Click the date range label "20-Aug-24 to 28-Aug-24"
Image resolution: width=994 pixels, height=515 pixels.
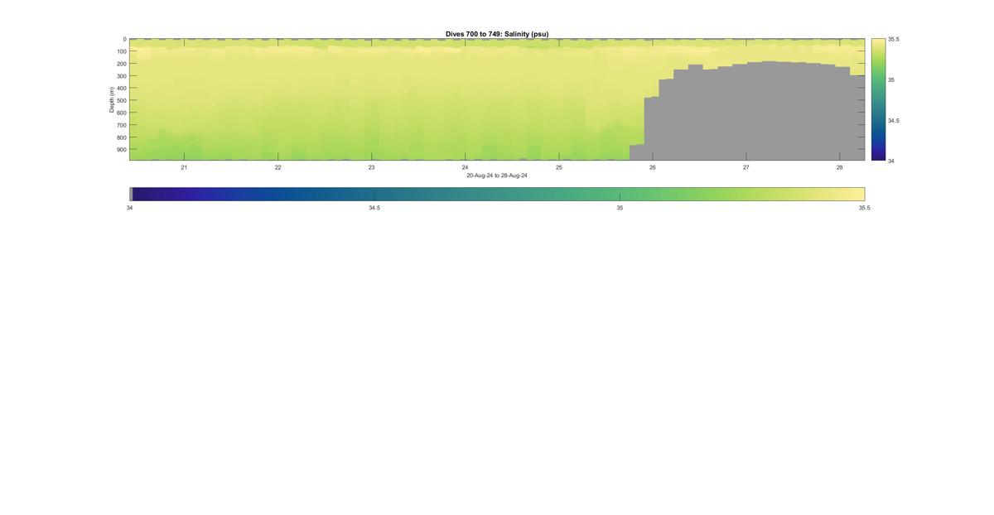point(497,176)
